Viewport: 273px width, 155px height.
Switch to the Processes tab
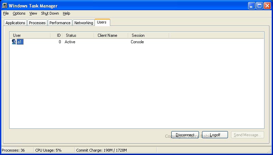(x=37, y=23)
